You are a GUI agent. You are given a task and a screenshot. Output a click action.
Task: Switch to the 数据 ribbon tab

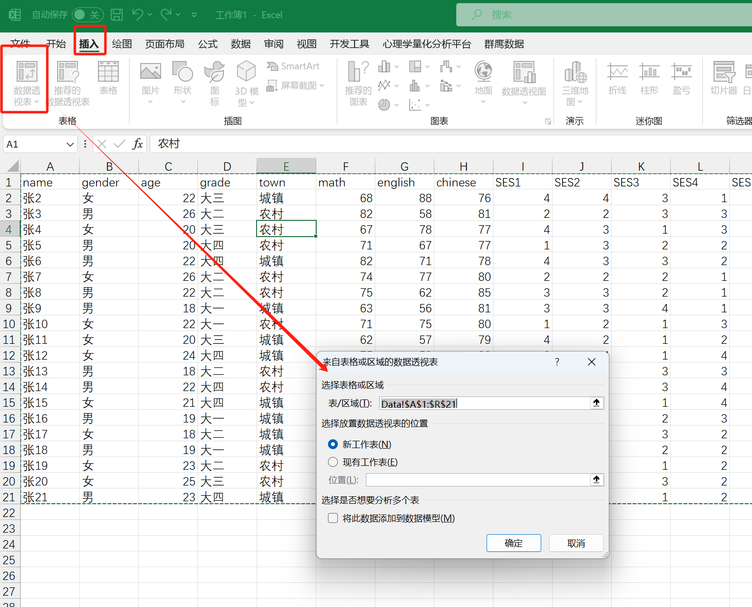[x=240, y=44]
